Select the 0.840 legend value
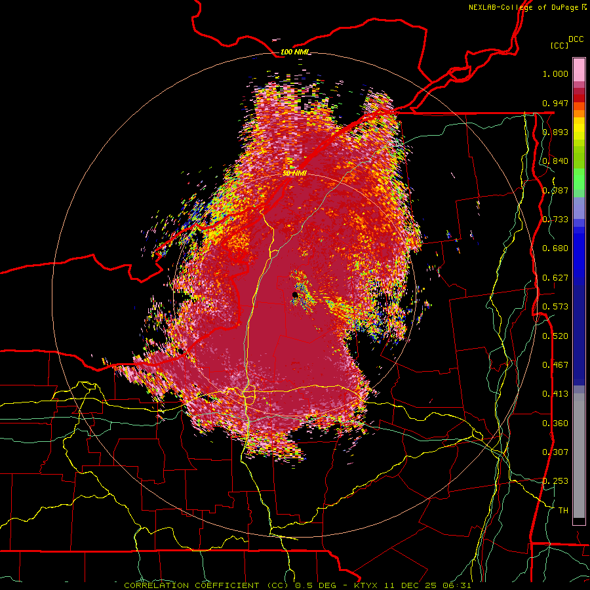This screenshot has width=590, height=590. coord(555,161)
